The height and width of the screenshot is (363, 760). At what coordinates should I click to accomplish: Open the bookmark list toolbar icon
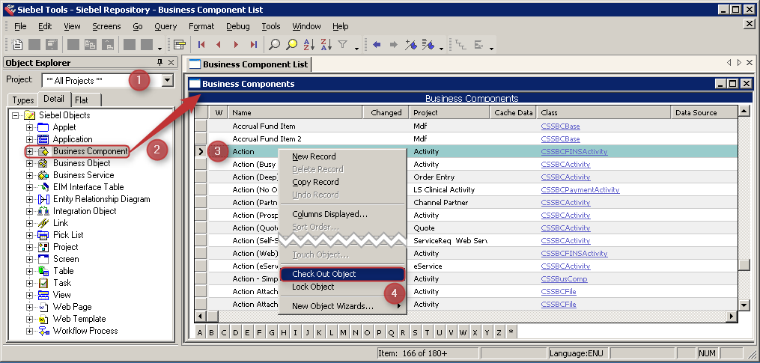click(428, 45)
